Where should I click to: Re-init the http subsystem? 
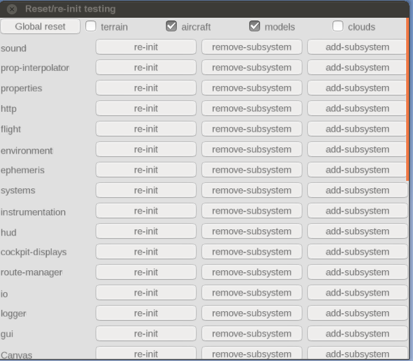(x=146, y=109)
